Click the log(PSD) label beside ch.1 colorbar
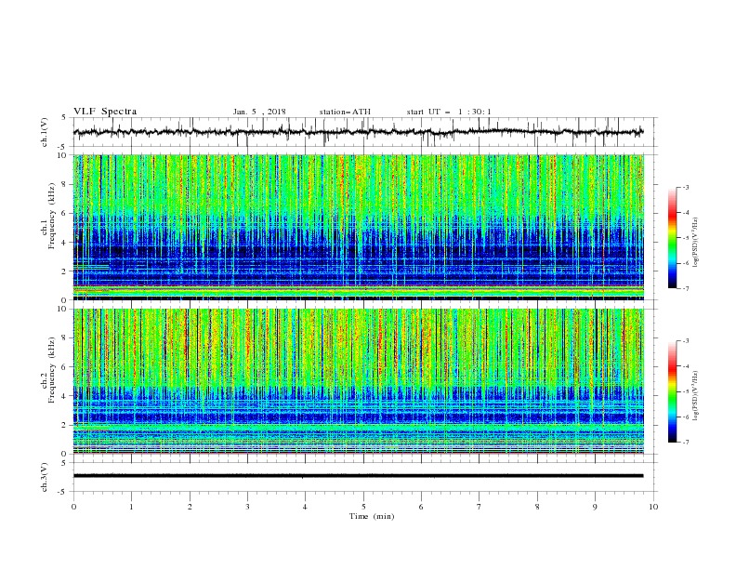 tap(695, 243)
